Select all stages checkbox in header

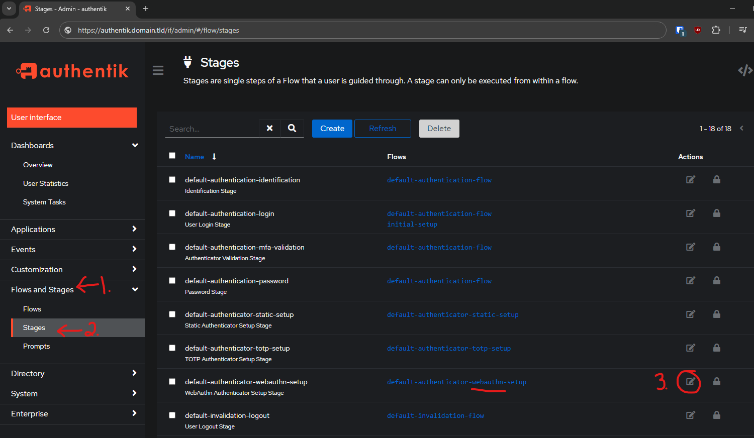click(172, 156)
